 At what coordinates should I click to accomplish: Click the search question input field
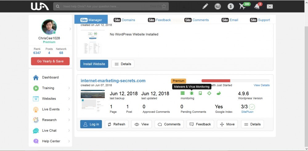click(x=111, y=6)
